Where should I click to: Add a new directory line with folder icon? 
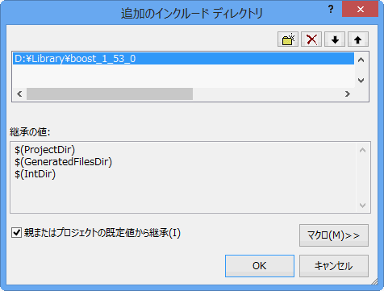pyautogui.click(x=288, y=39)
